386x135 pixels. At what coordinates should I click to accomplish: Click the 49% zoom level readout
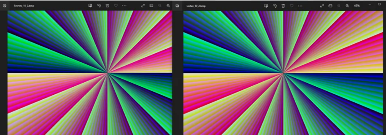pyautogui.click(x=357, y=6)
